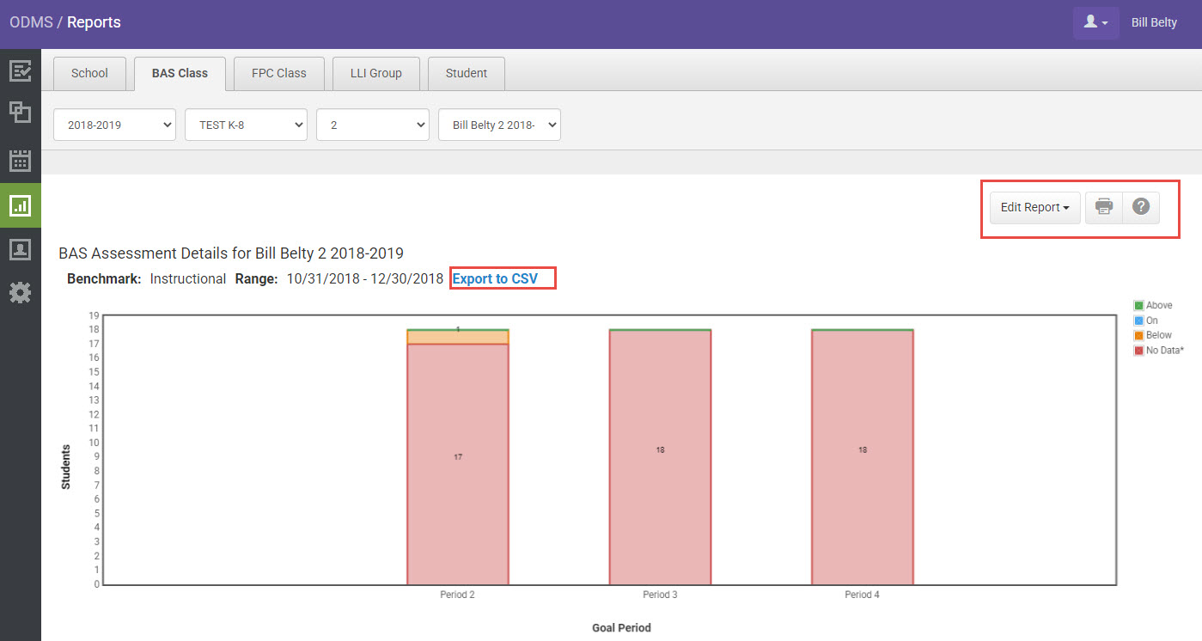
Task: Open the 2018-2019 school year dropdown
Action: click(114, 125)
